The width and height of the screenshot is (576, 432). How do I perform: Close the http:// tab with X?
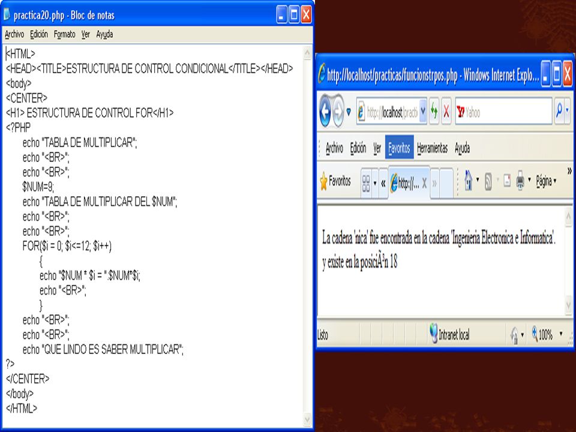[424, 182]
